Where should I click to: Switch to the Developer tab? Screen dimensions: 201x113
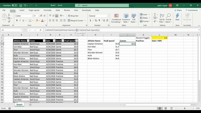[x=86, y=10]
